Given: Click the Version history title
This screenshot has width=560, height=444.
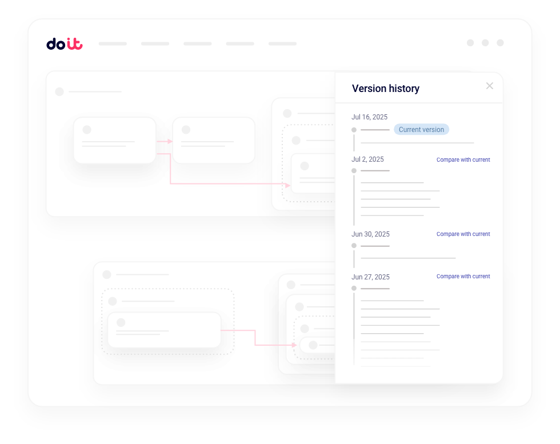Looking at the screenshot, I should point(386,89).
